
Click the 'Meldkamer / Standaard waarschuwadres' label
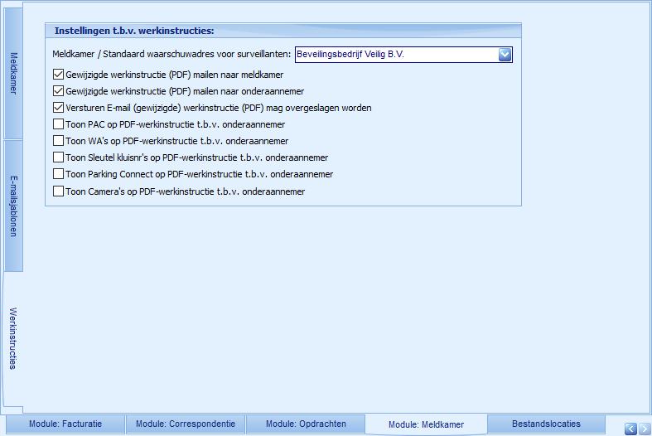[171, 54]
